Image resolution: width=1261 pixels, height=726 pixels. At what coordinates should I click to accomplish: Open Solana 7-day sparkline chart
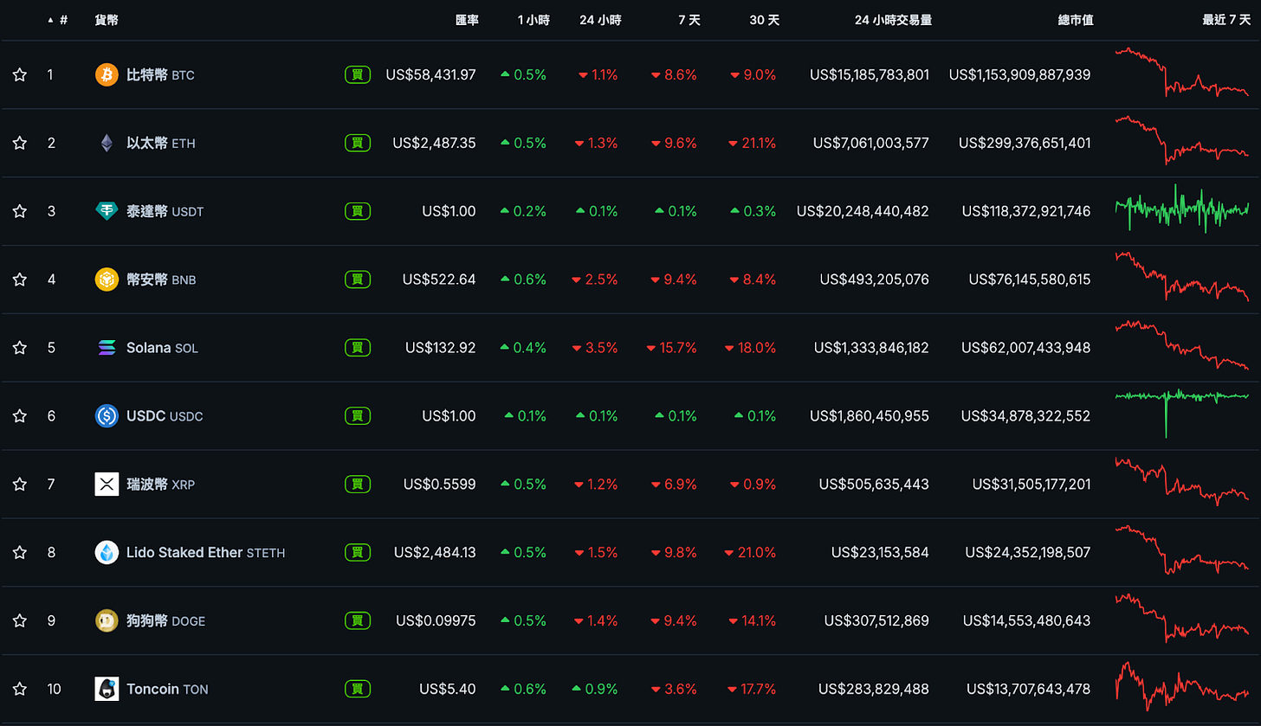[1182, 345]
